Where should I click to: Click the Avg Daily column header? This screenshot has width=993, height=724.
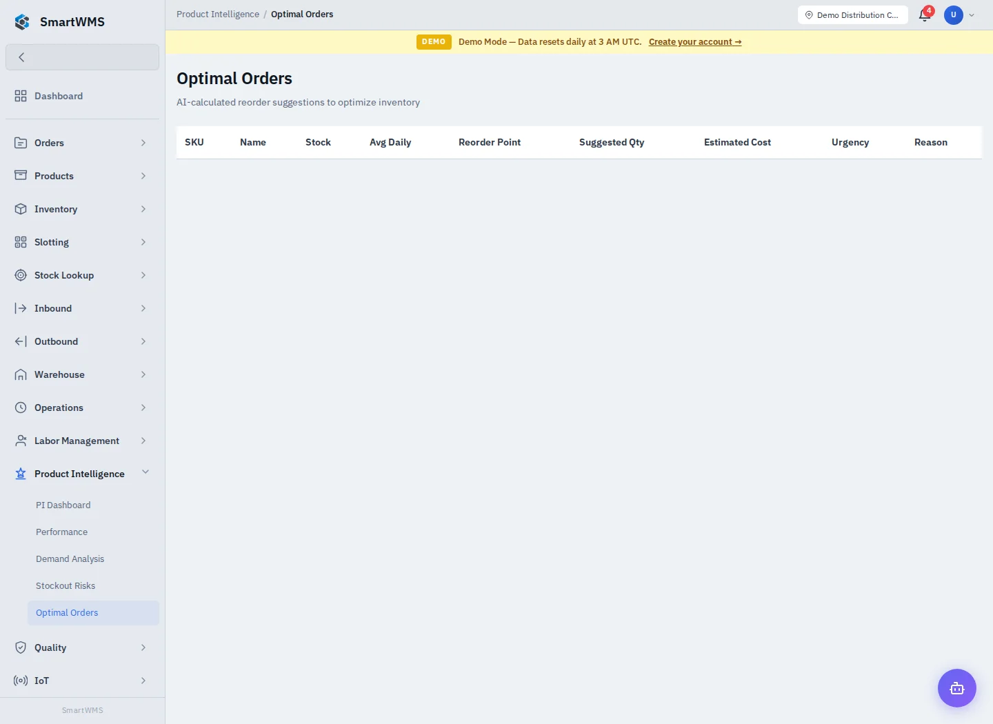390,143
